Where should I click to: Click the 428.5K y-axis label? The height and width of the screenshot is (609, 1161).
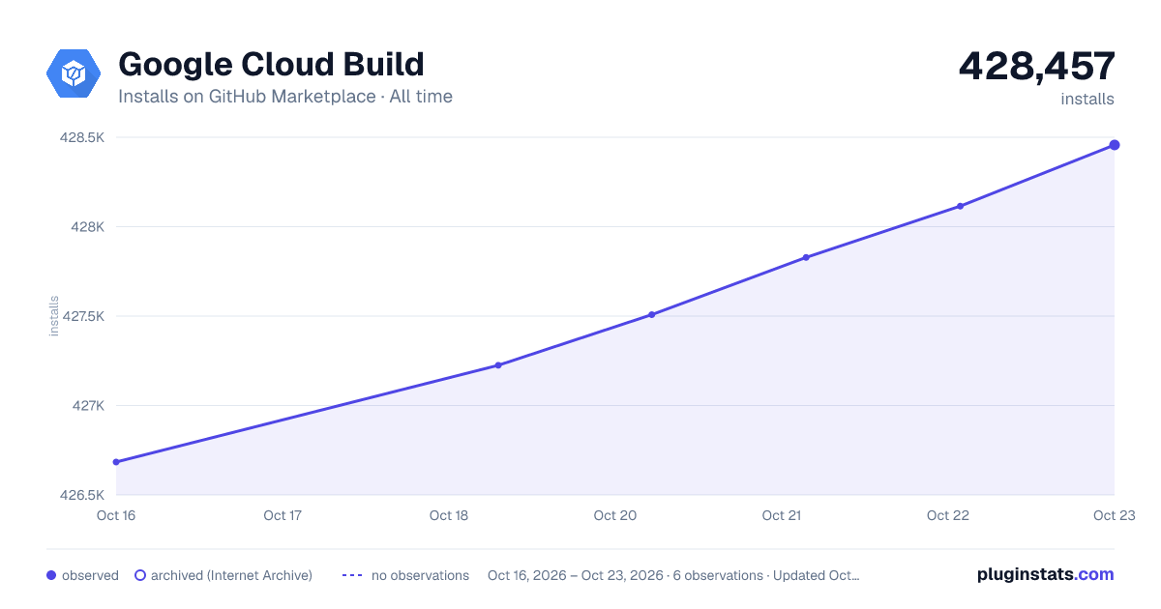82,138
